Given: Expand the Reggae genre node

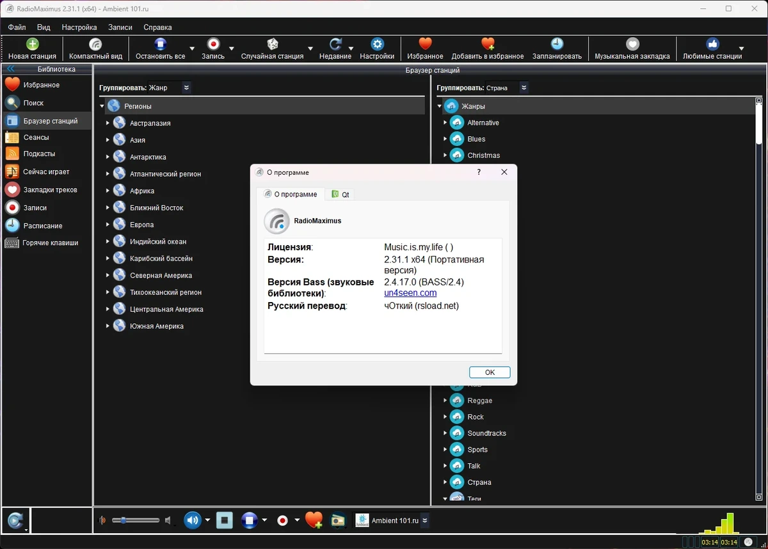Looking at the screenshot, I should click(445, 401).
